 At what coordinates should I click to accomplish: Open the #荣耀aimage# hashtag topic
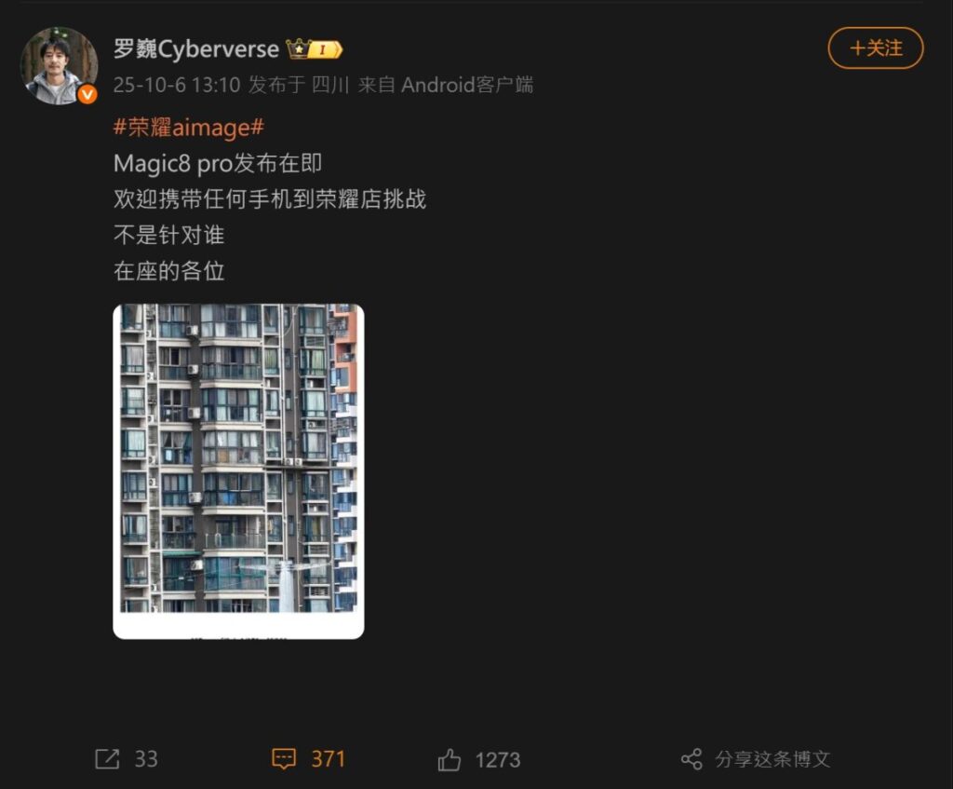pyautogui.click(x=189, y=127)
